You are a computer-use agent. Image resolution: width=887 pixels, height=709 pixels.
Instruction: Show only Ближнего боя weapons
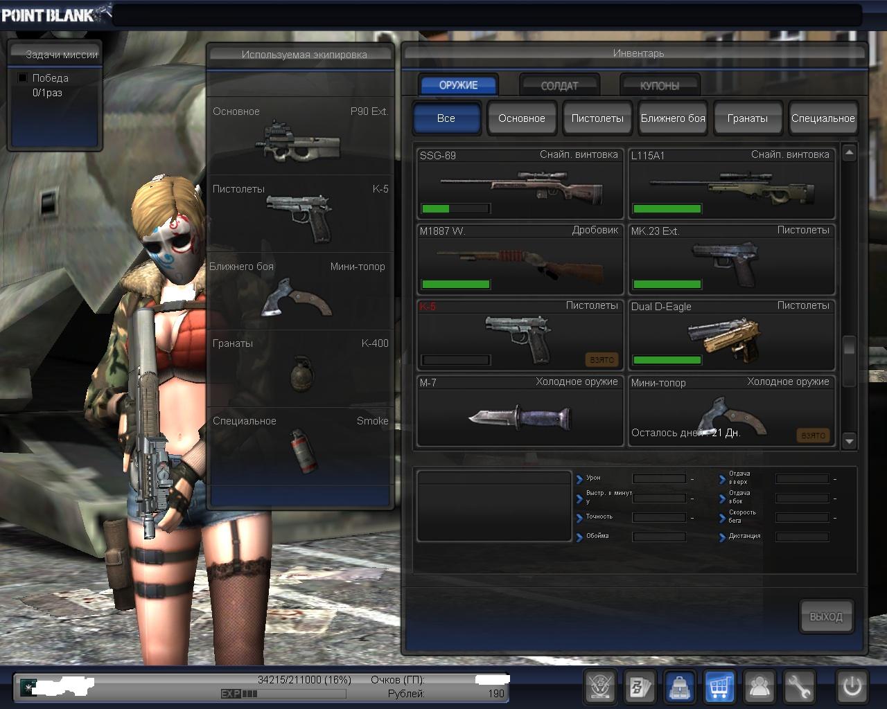pos(672,118)
